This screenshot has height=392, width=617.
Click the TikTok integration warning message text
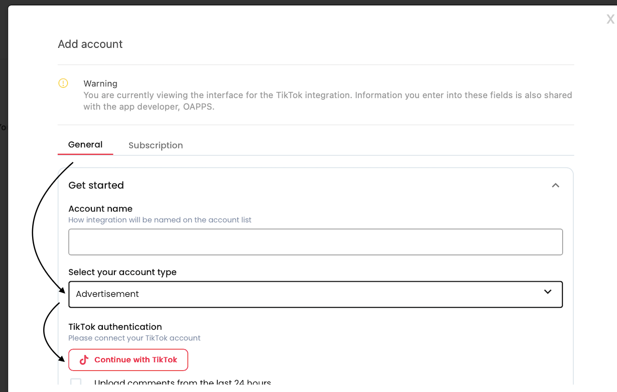(x=328, y=101)
